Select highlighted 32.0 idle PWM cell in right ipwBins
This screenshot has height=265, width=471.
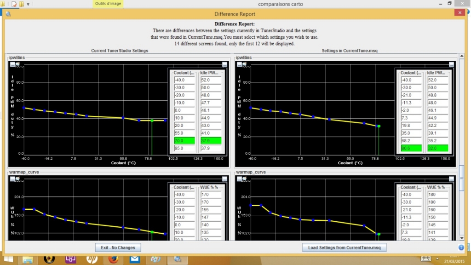coord(438,148)
